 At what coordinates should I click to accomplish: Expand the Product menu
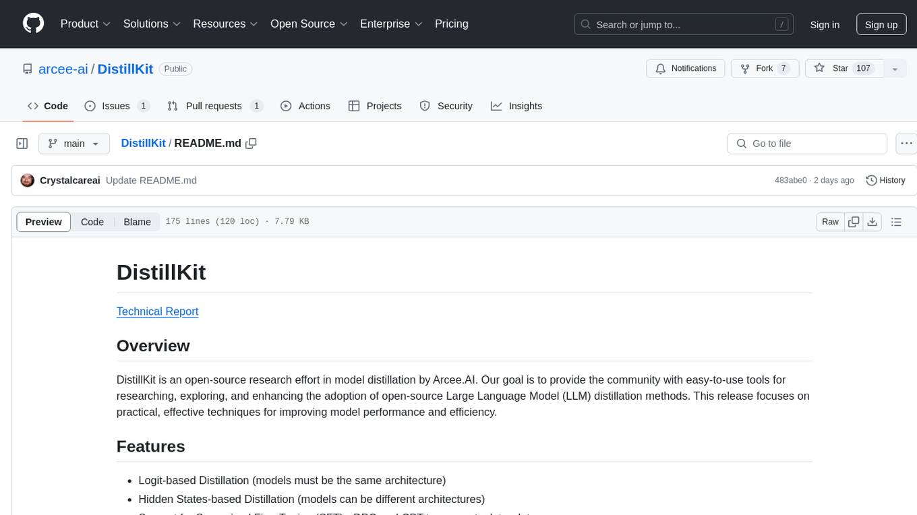pyautogui.click(x=86, y=24)
